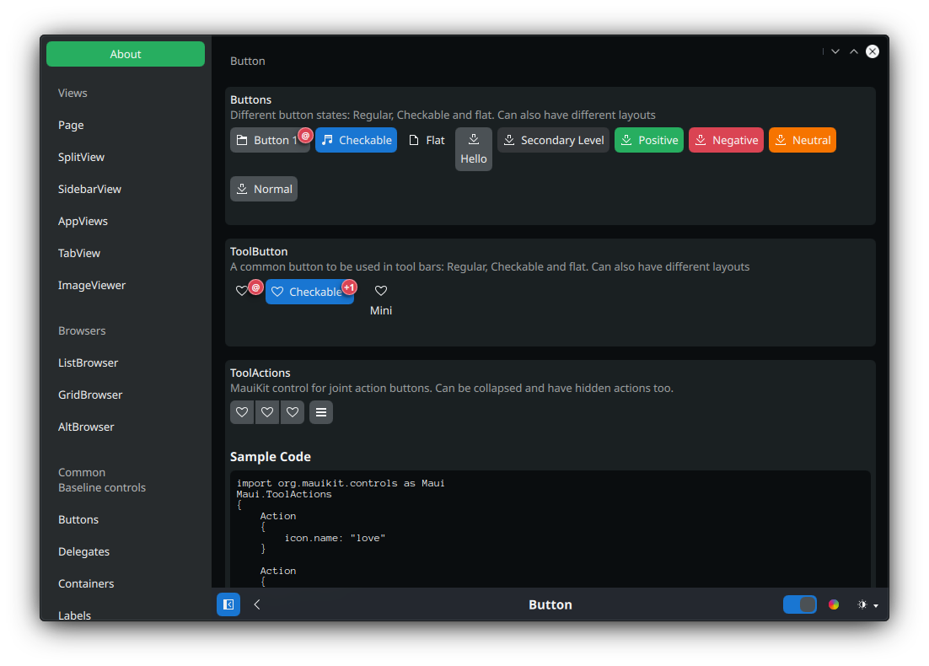Select Buttons in the sidebar list

pos(126,519)
